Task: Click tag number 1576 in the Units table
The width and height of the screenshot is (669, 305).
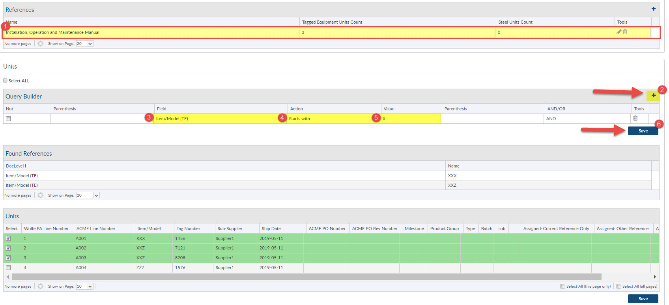Action: (180, 268)
